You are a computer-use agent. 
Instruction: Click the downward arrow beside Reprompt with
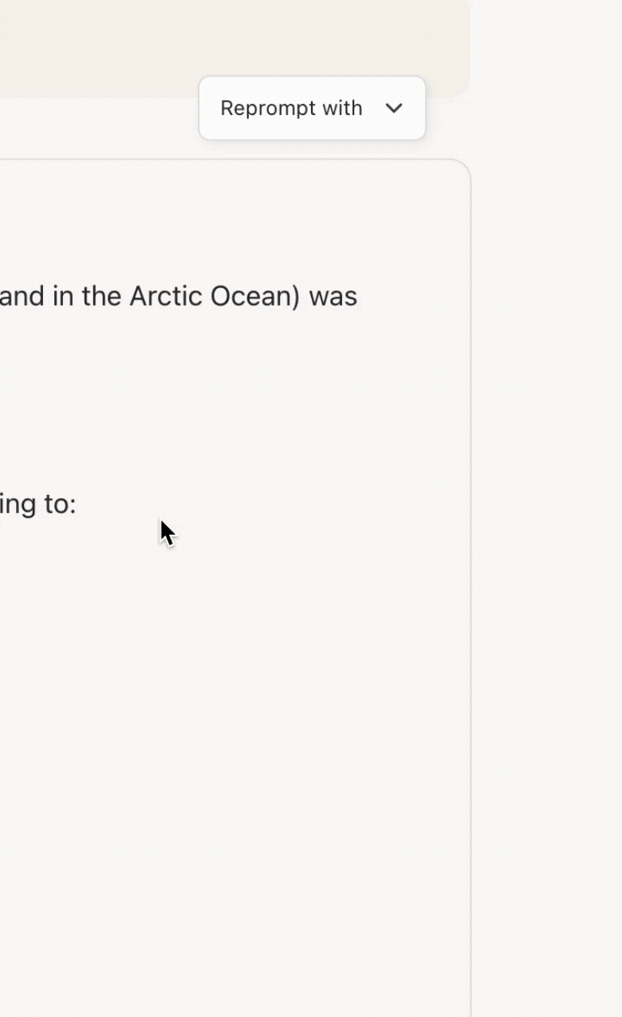394,108
